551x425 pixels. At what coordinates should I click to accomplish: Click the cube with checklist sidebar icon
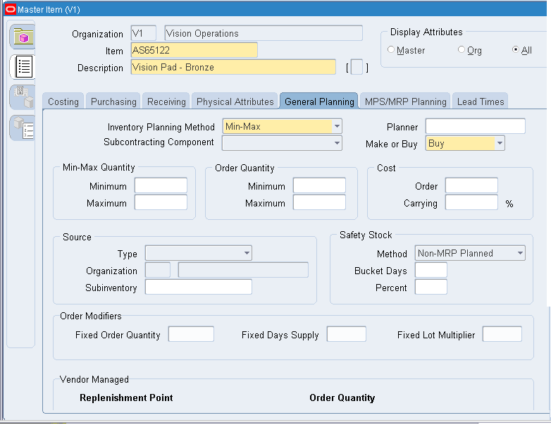click(23, 128)
